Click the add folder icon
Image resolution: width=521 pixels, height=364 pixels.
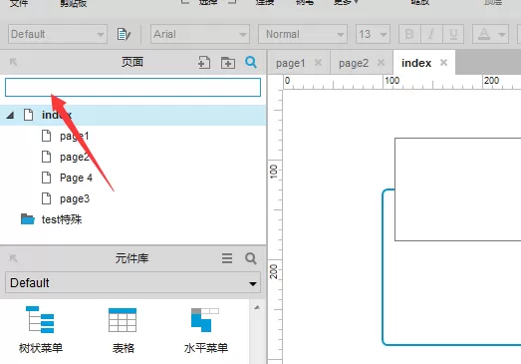coord(228,62)
